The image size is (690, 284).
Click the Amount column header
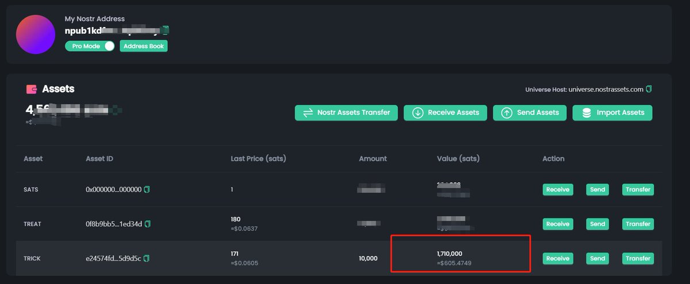coord(373,158)
